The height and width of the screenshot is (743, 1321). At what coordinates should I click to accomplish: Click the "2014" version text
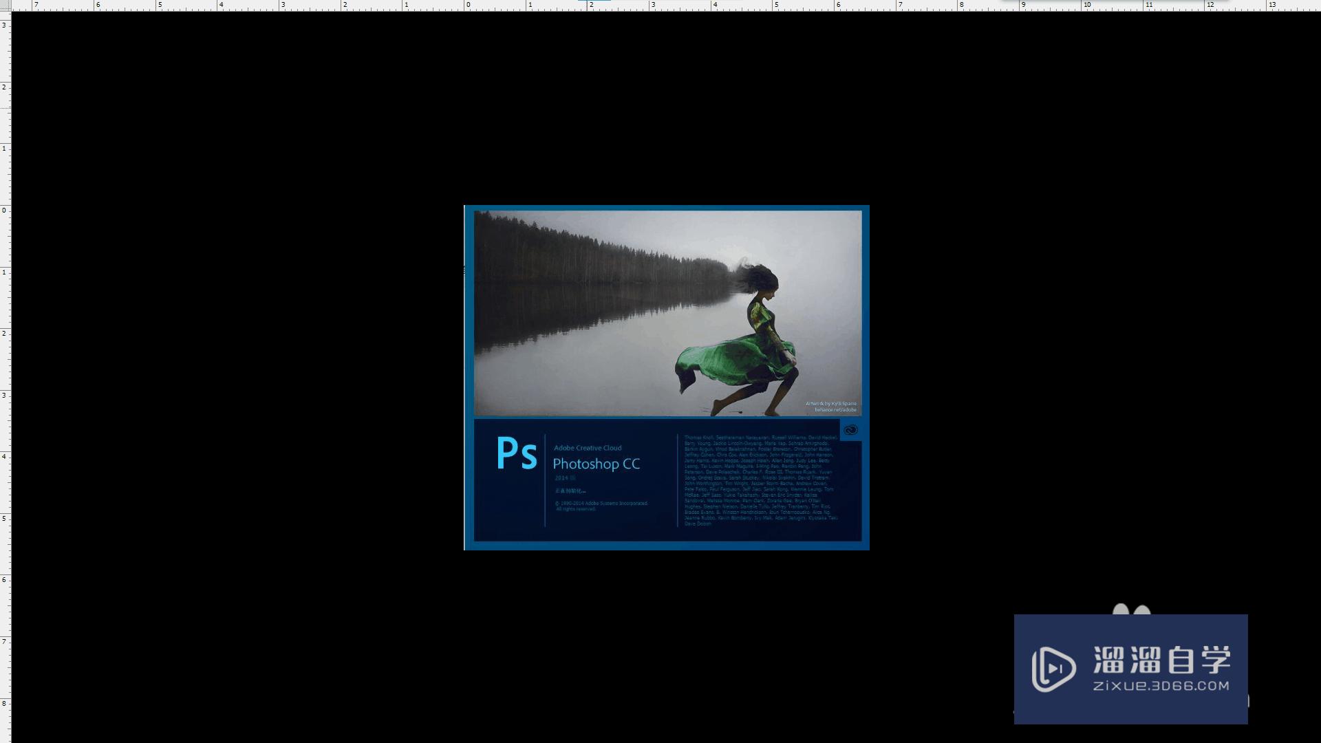coord(561,477)
